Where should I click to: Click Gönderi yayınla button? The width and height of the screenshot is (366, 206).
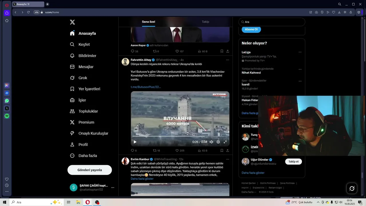click(x=89, y=170)
